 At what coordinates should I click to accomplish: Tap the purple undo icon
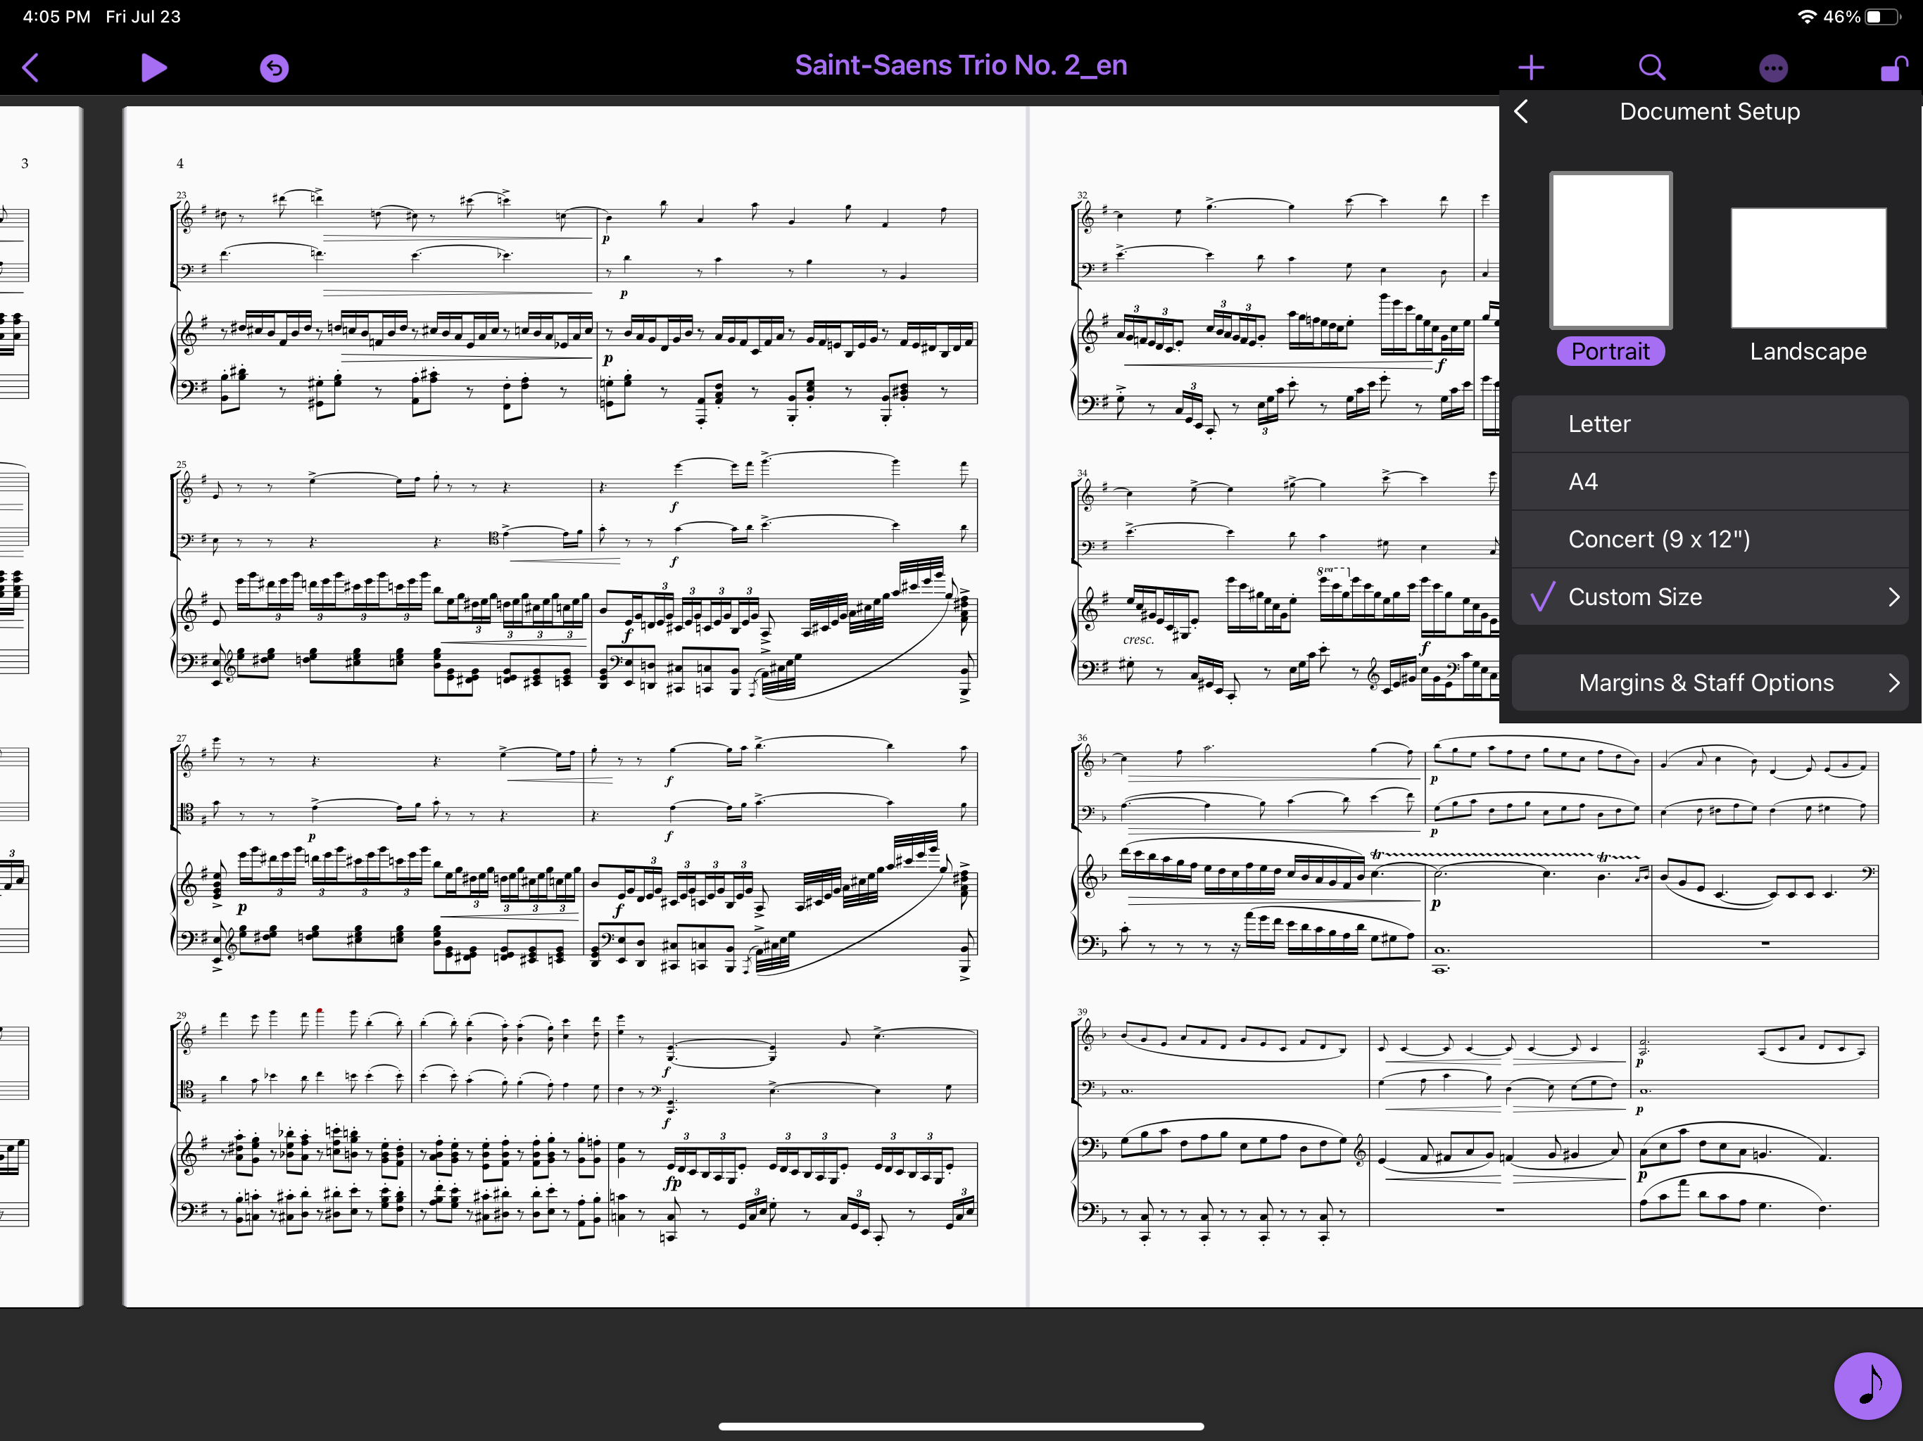pyautogui.click(x=274, y=68)
